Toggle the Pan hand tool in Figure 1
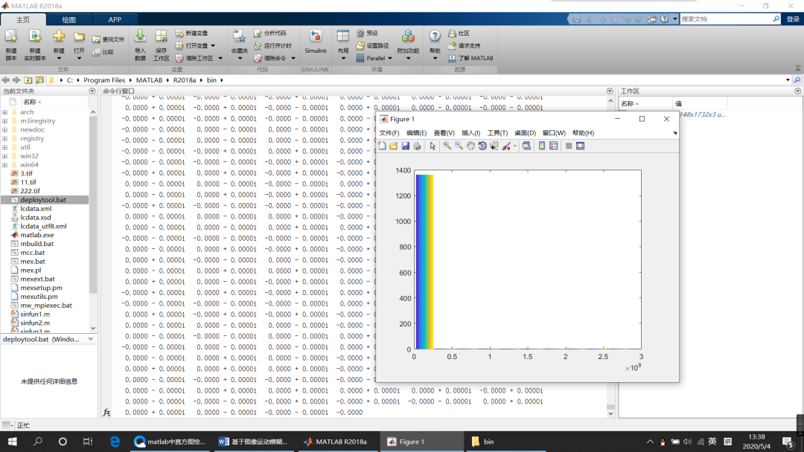Image resolution: width=804 pixels, height=452 pixels. pos(470,146)
